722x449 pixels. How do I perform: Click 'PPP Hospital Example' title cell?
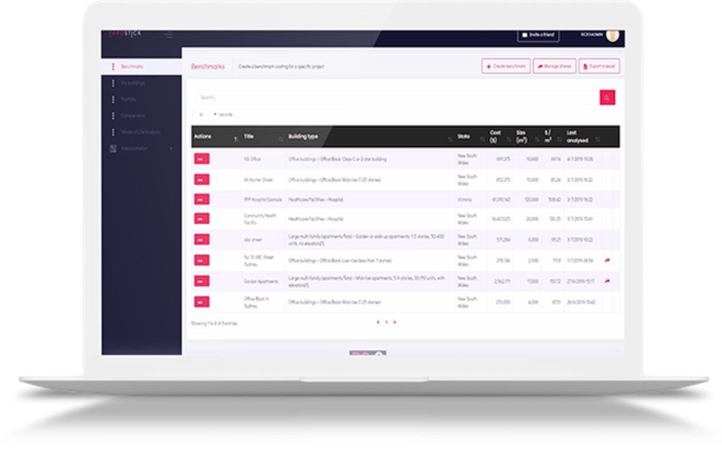pos(263,200)
